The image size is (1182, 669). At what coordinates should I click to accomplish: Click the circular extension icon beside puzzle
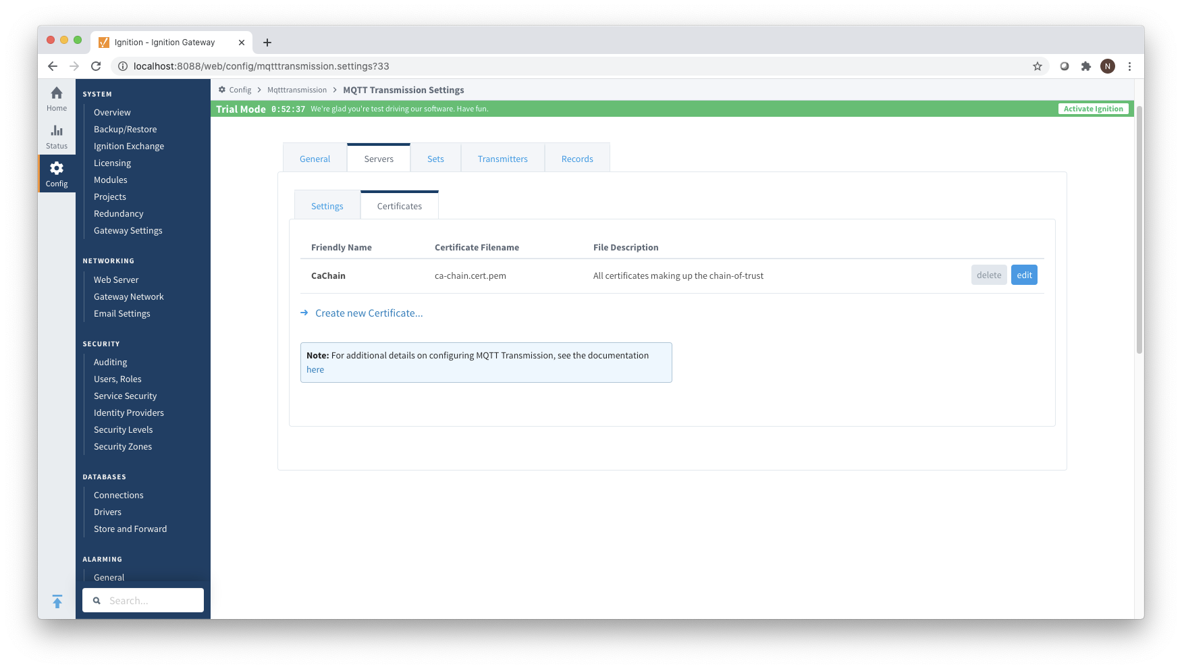click(x=1065, y=66)
